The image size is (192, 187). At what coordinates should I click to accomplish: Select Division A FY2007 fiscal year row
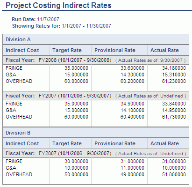point(96,96)
